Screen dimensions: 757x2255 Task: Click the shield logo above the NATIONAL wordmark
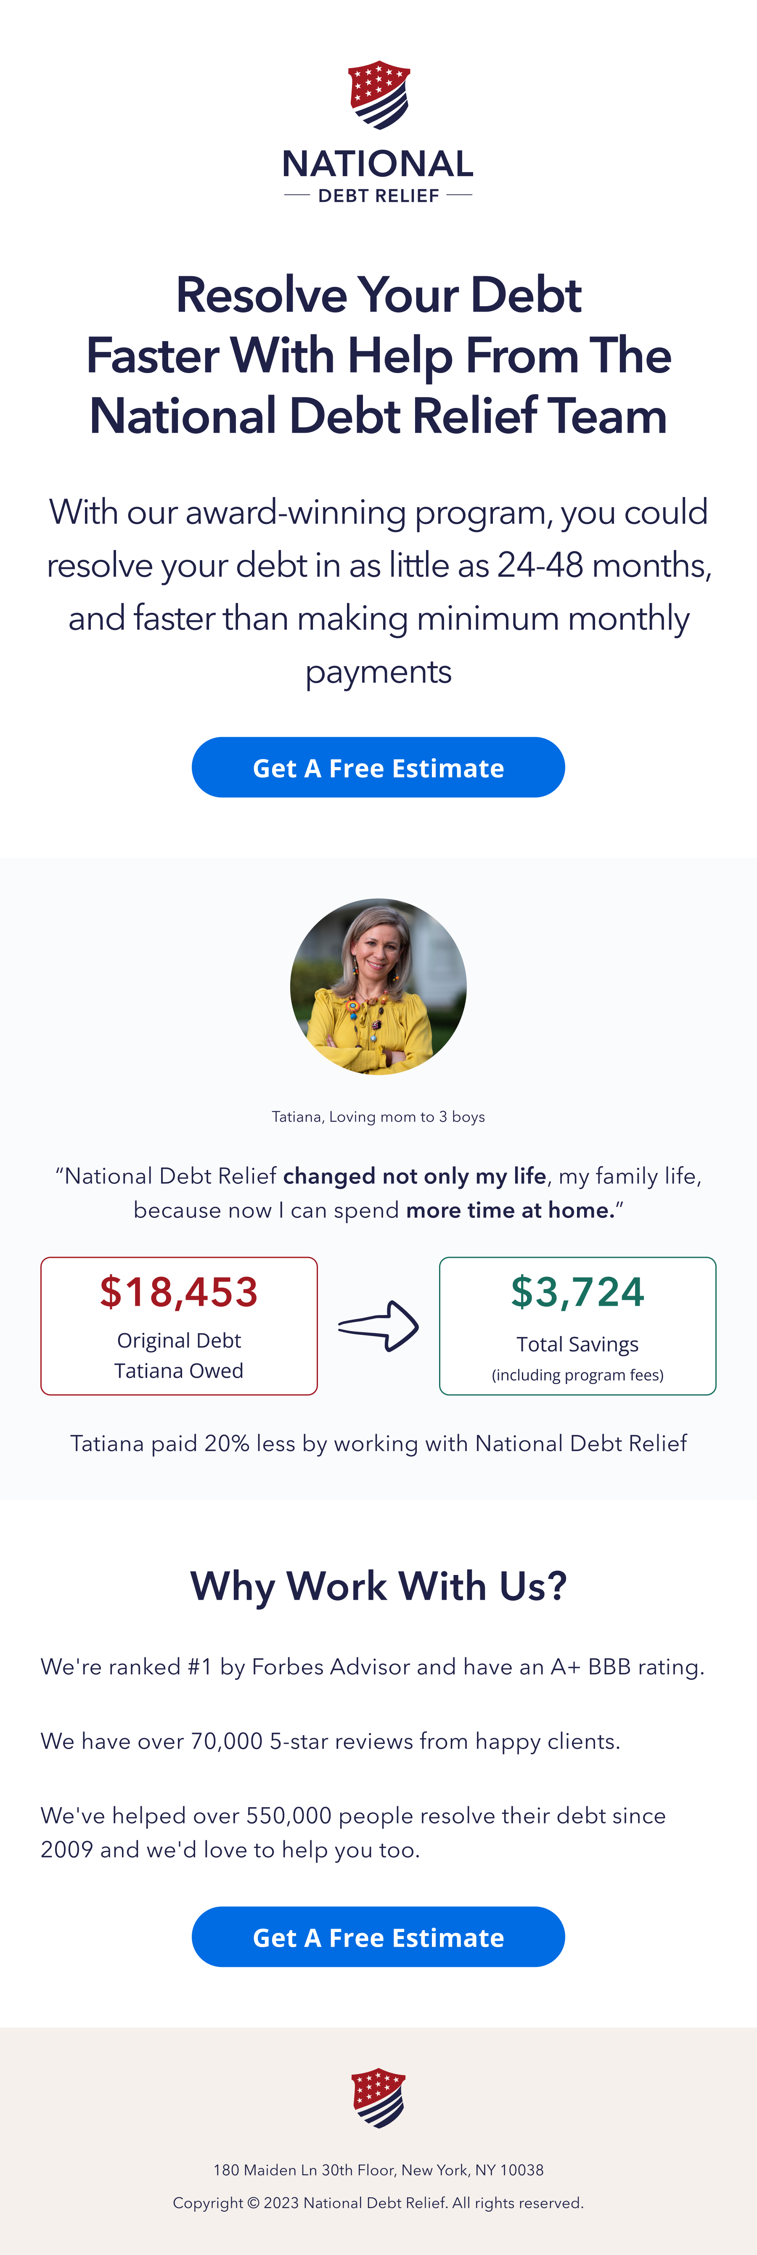point(379,95)
